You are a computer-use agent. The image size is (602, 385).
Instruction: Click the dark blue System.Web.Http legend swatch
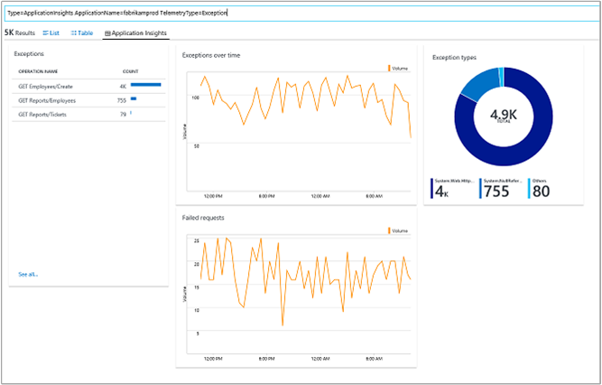(x=433, y=187)
